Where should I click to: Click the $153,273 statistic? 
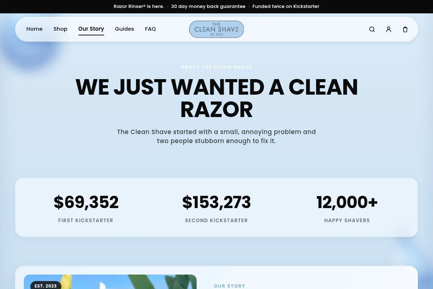point(216,202)
